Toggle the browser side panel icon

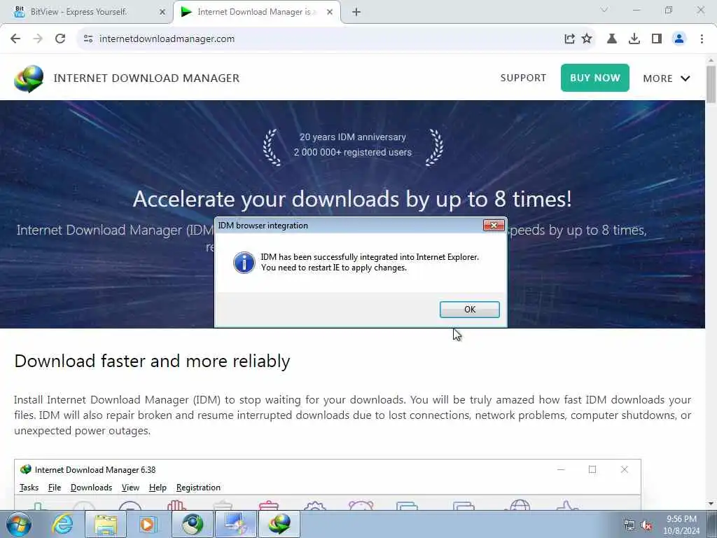(x=657, y=39)
